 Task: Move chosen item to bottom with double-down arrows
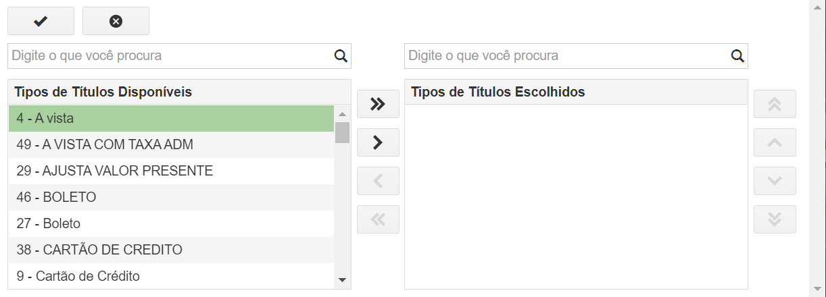coord(775,219)
